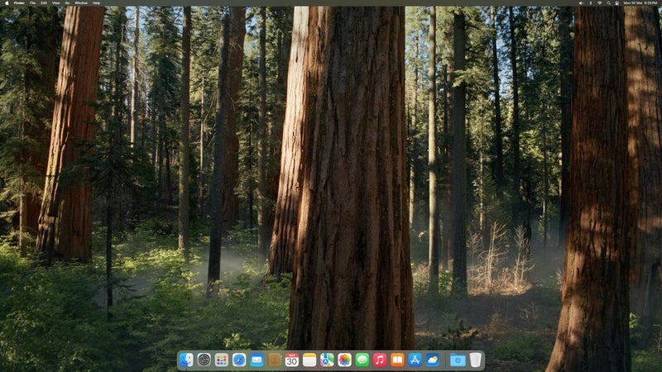Open the Downloads folder stack in the Dock
Screen dimensions: 662x372
point(458,360)
